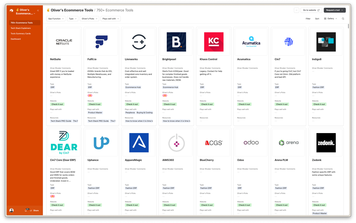Click the fire pick badge on Fulfil.io
This screenshot has height=223, width=356.
90,96
